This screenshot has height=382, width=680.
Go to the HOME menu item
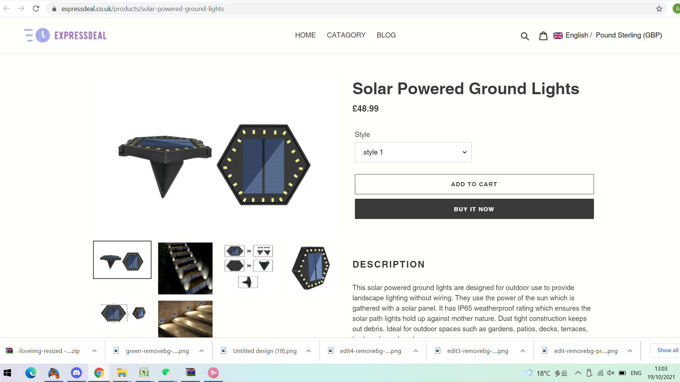pyautogui.click(x=305, y=35)
